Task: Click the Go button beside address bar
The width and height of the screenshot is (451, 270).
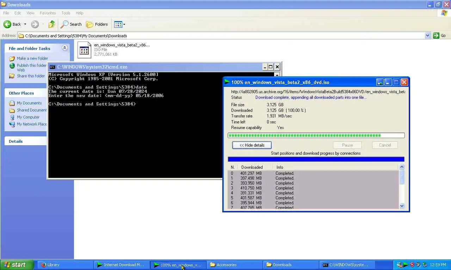Action: [440, 36]
